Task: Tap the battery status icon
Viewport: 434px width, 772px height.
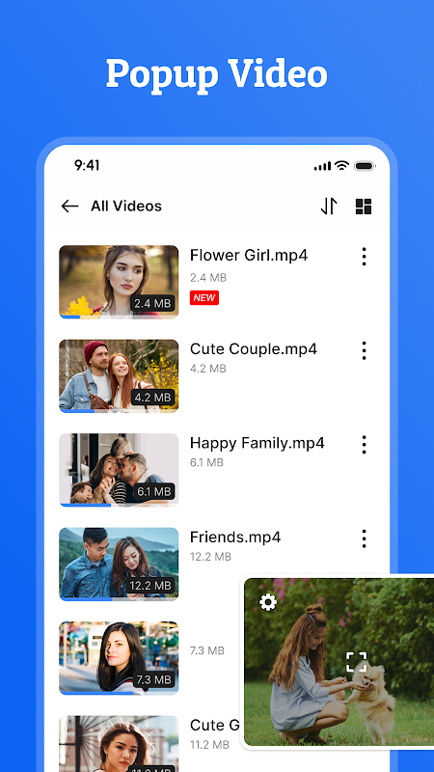Action: coord(365,166)
